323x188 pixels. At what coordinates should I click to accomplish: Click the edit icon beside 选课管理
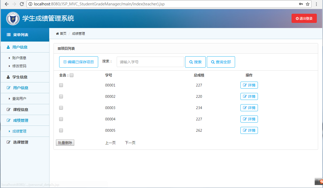[x=8, y=142]
